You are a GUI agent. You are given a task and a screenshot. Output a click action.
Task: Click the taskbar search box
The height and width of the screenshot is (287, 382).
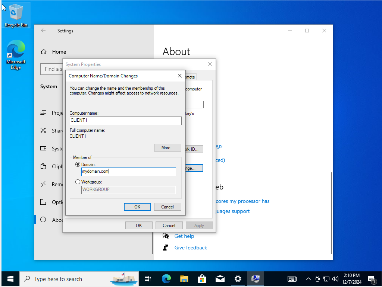[79, 279]
